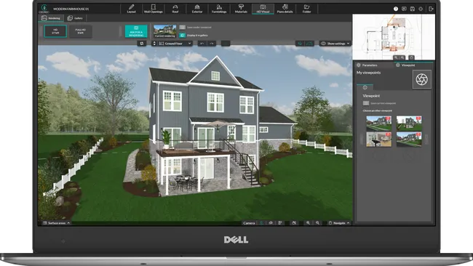
Task: Click the Save render viewpoint icon
Action: click(182, 27)
